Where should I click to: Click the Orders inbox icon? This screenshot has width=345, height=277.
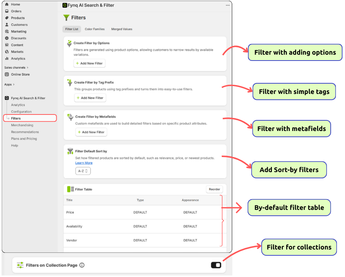7,11
